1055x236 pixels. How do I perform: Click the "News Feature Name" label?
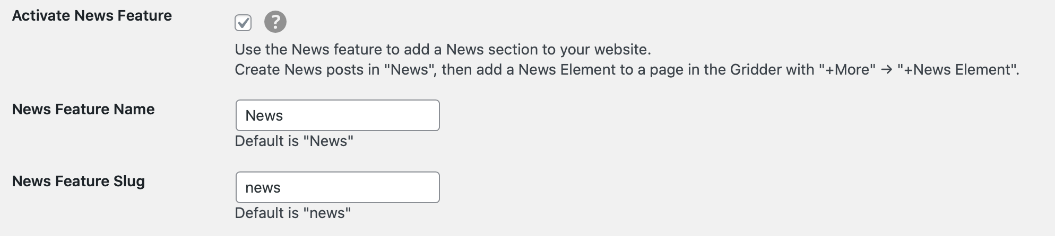(83, 110)
